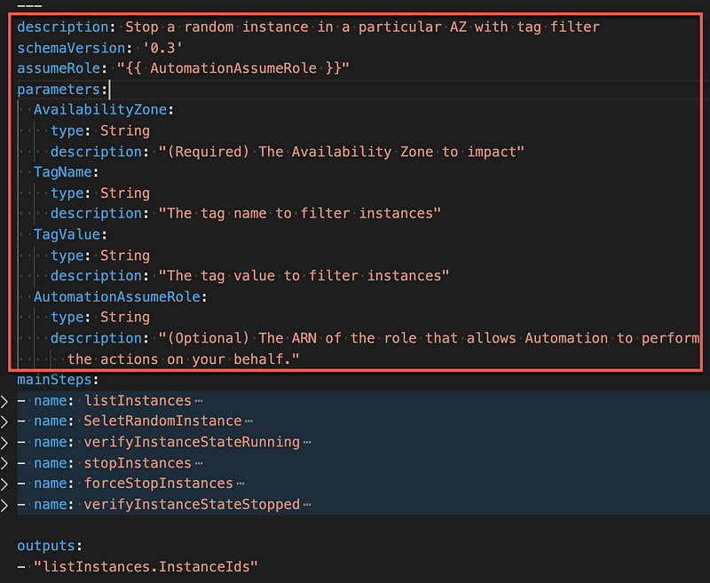This screenshot has width=710, height=583.
Task: Click the AvailabilityZone parameter name
Action: 100,110
